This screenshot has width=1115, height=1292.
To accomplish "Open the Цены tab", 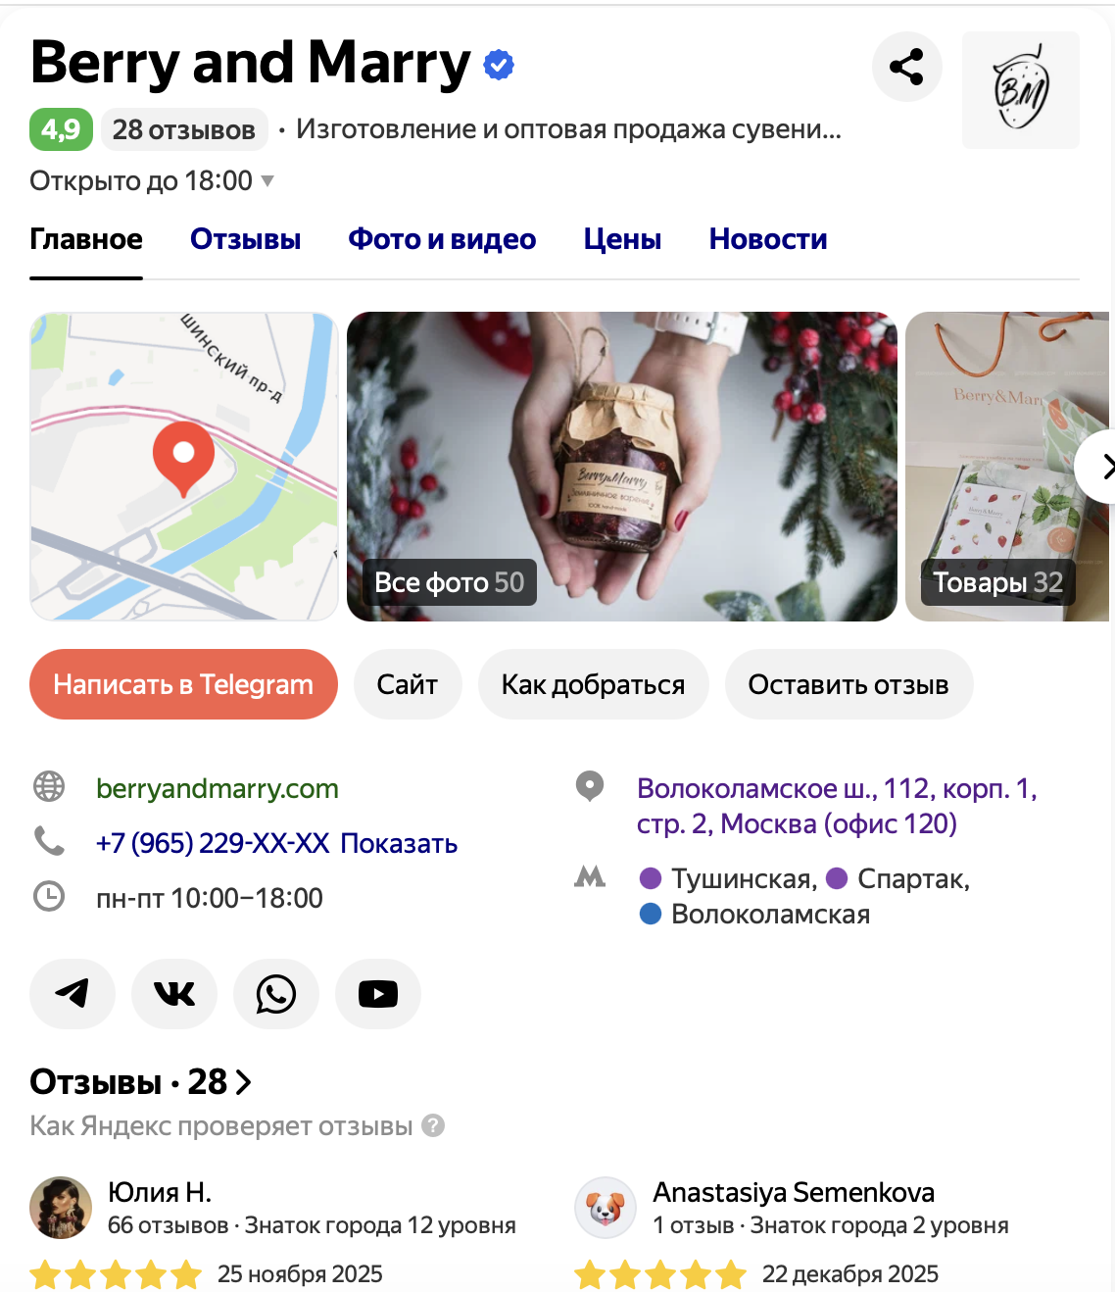I will coord(622,239).
